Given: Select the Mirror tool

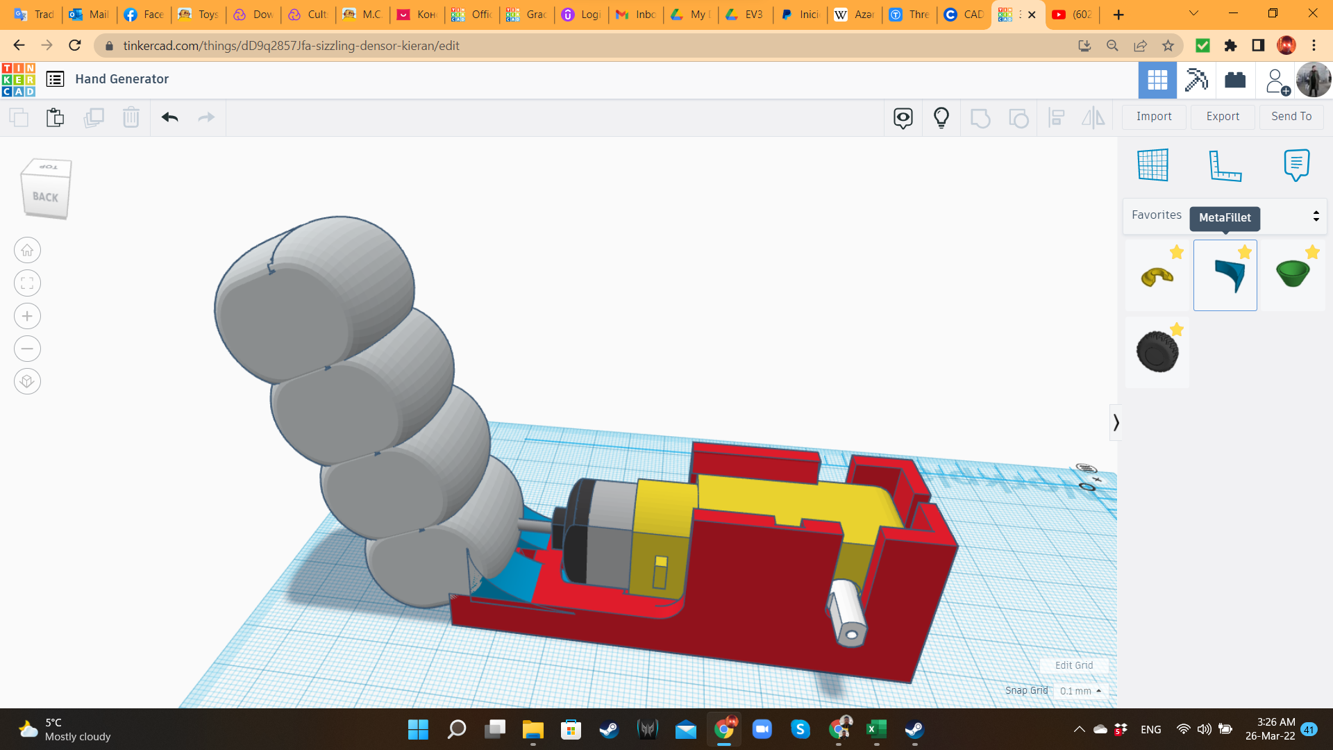Looking at the screenshot, I should [1093, 117].
